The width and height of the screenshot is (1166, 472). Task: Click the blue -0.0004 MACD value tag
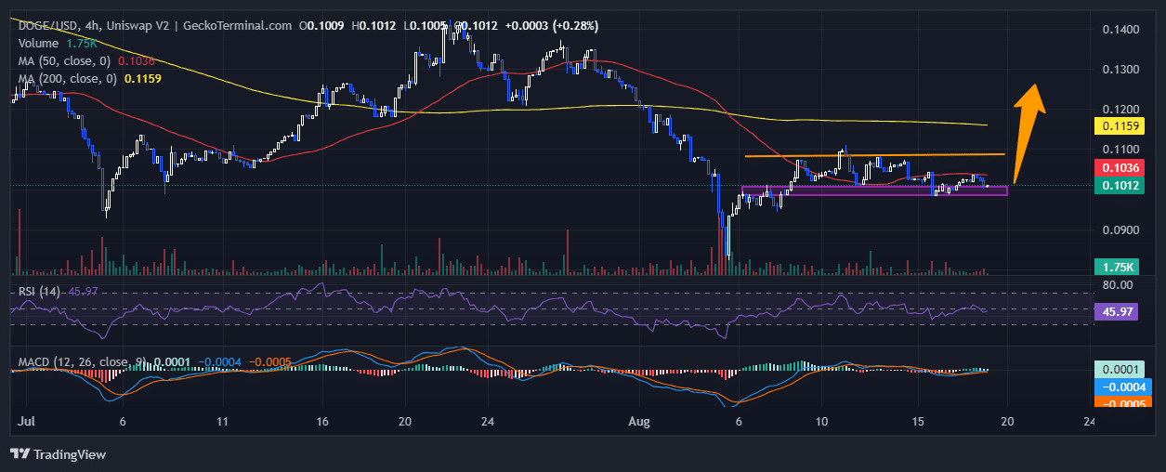point(1125,387)
